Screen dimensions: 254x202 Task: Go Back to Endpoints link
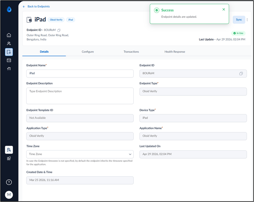coord(39,6)
